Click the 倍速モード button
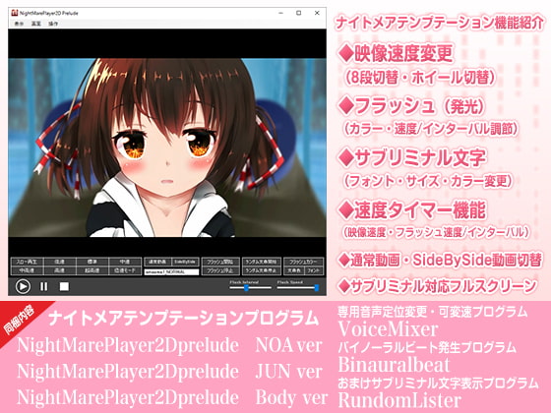 (x=125, y=270)
